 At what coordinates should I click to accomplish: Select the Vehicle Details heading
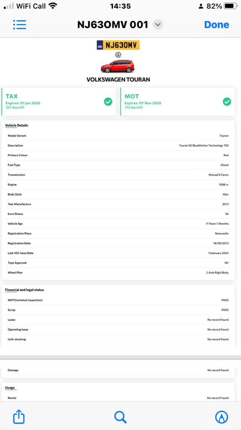tap(17, 126)
